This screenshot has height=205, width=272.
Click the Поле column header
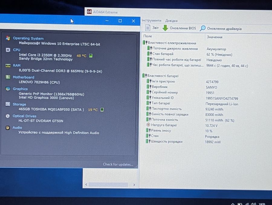147,36
